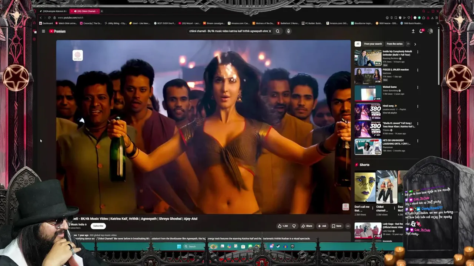Open the Roaming Reckless channel link
The width and height of the screenshot is (474, 266).
pos(391,58)
